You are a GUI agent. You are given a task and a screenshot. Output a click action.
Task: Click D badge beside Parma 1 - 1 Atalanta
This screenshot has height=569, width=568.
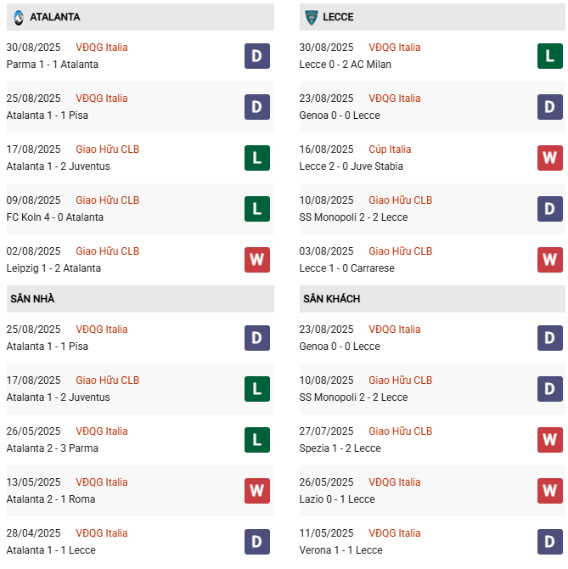coord(256,56)
